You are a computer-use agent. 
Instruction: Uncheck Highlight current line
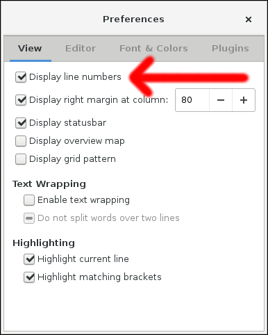(29, 259)
